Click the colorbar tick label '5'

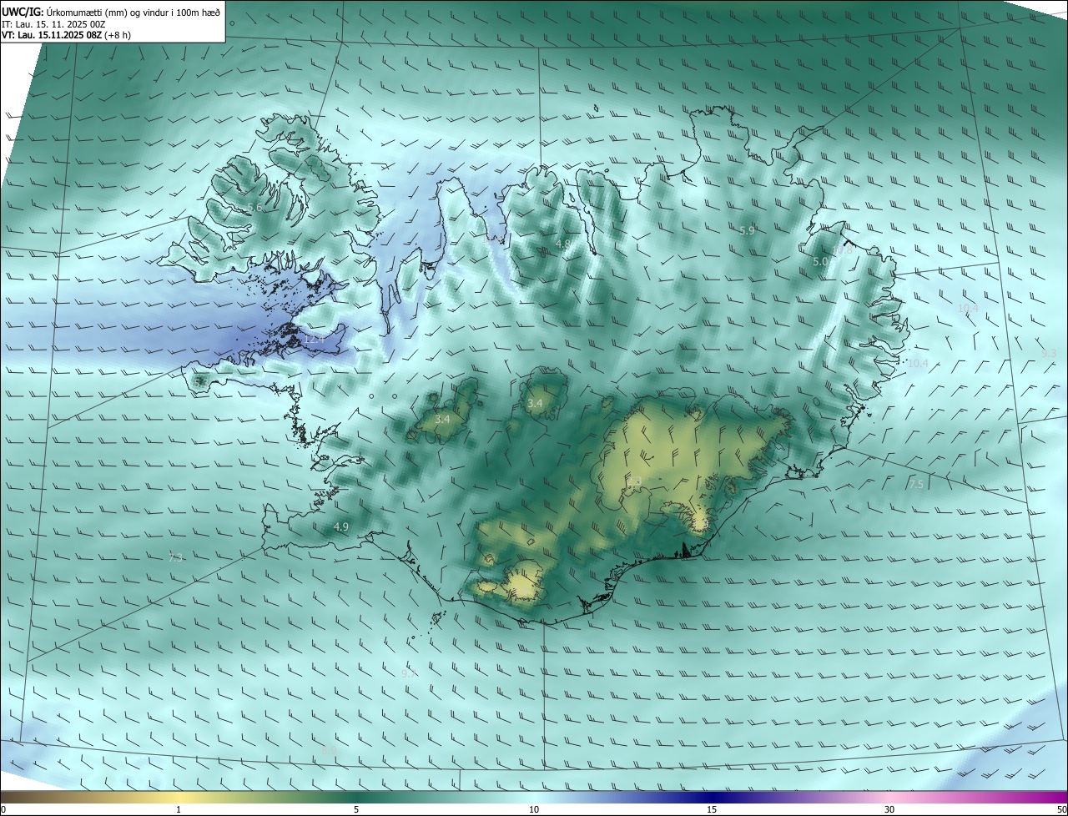(356, 809)
